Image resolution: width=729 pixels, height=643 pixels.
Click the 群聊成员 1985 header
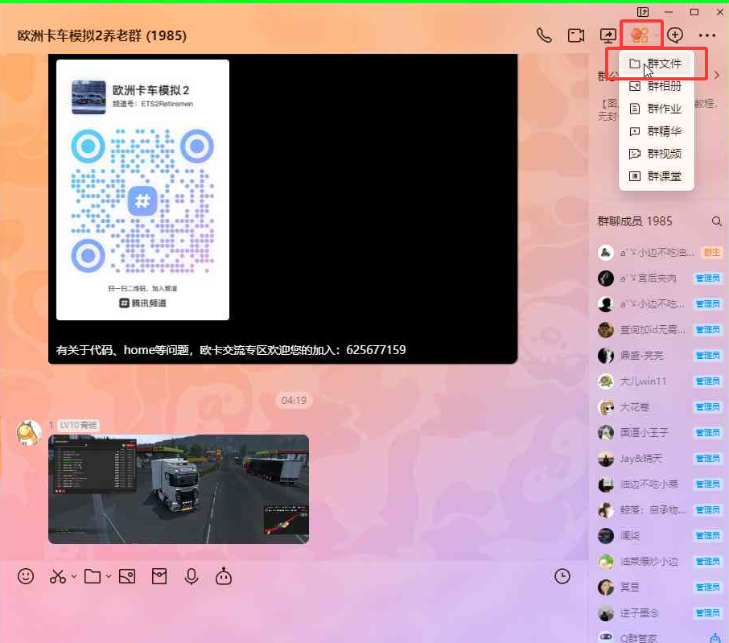[x=635, y=221]
